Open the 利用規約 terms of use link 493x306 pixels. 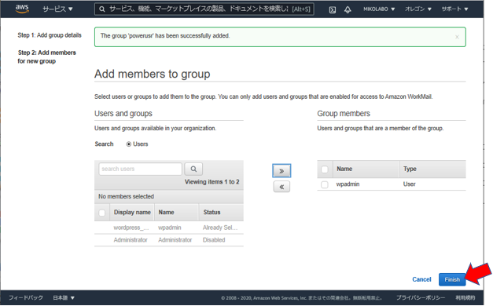pos(465,297)
